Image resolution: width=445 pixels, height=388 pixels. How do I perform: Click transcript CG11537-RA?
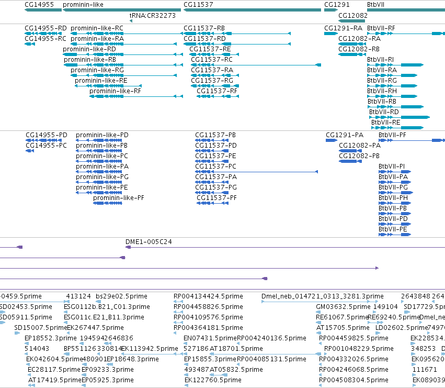pos(212,70)
